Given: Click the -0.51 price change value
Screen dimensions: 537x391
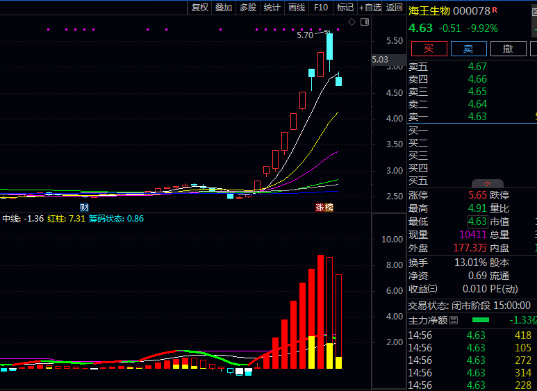Looking at the screenshot, I should pyautogui.click(x=450, y=28).
